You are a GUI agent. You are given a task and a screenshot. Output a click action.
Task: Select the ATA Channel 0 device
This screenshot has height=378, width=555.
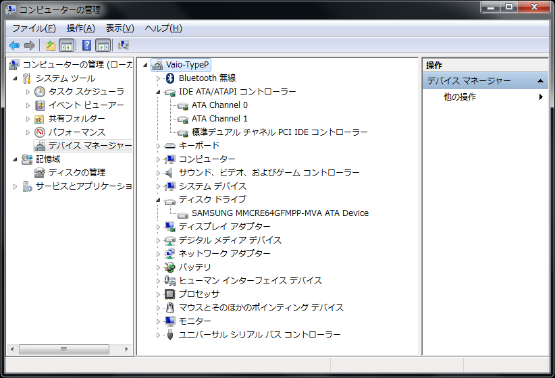pyautogui.click(x=219, y=105)
